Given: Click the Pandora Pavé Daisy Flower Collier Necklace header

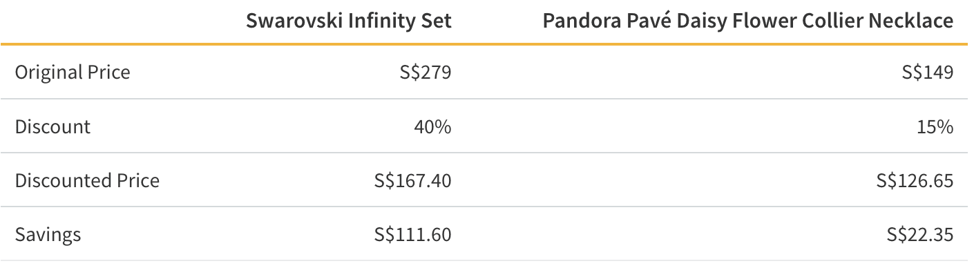Looking at the screenshot, I should pyautogui.click(x=748, y=21).
